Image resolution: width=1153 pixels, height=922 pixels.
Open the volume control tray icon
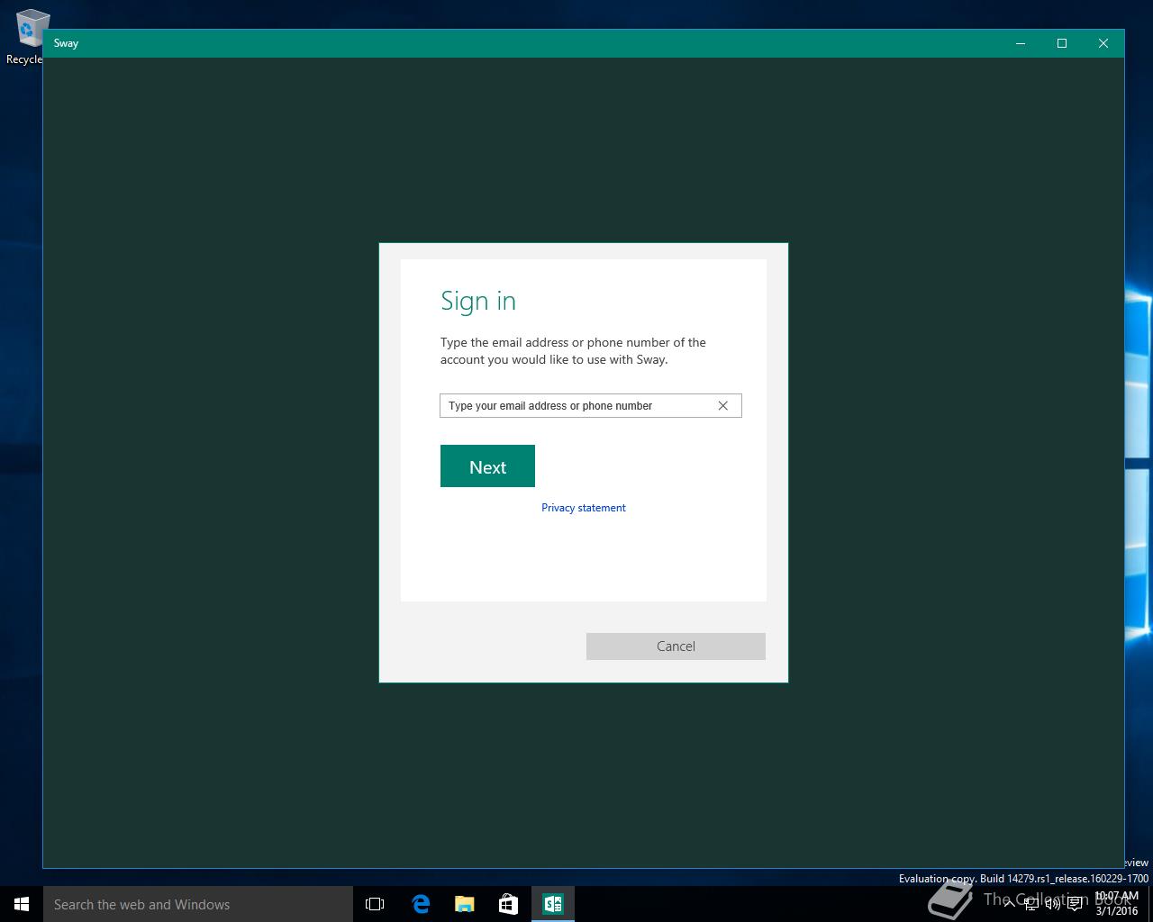[1052, 903]
